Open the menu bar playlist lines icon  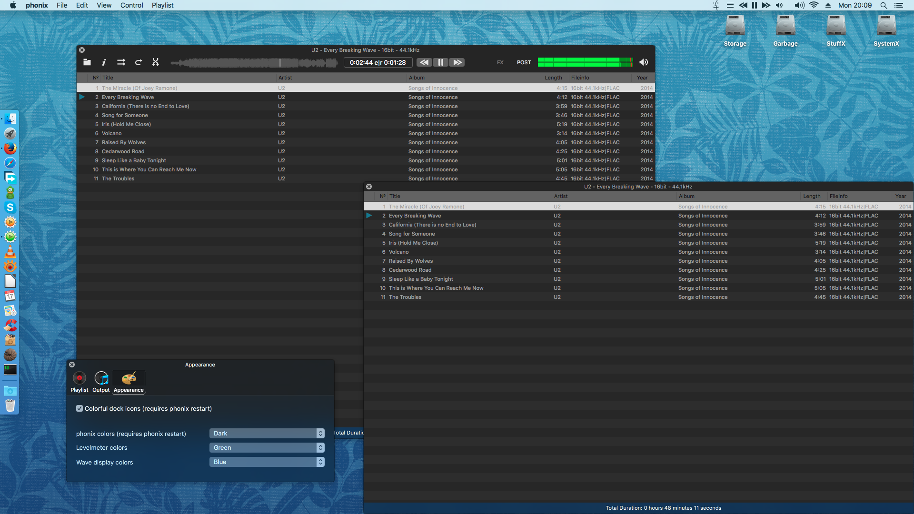[x=730, y=5]
